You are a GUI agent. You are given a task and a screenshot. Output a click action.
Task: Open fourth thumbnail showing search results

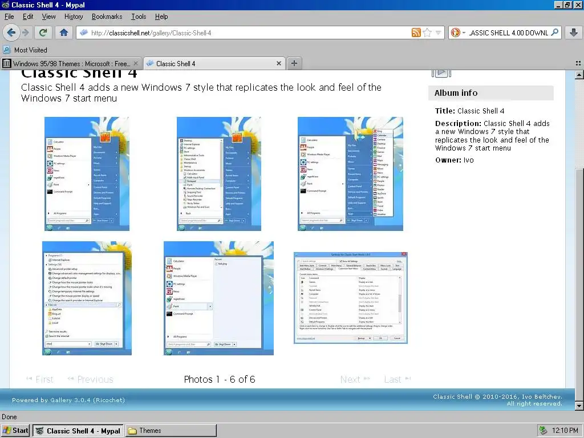pyautogui.click(x=87, y=298)
